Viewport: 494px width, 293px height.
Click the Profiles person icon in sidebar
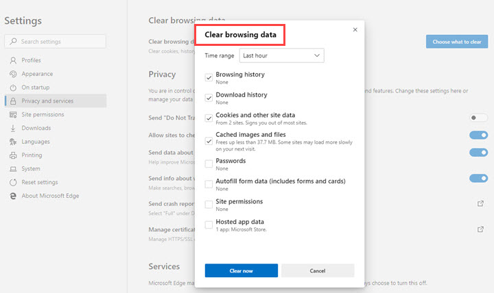(x=13, y=60)
